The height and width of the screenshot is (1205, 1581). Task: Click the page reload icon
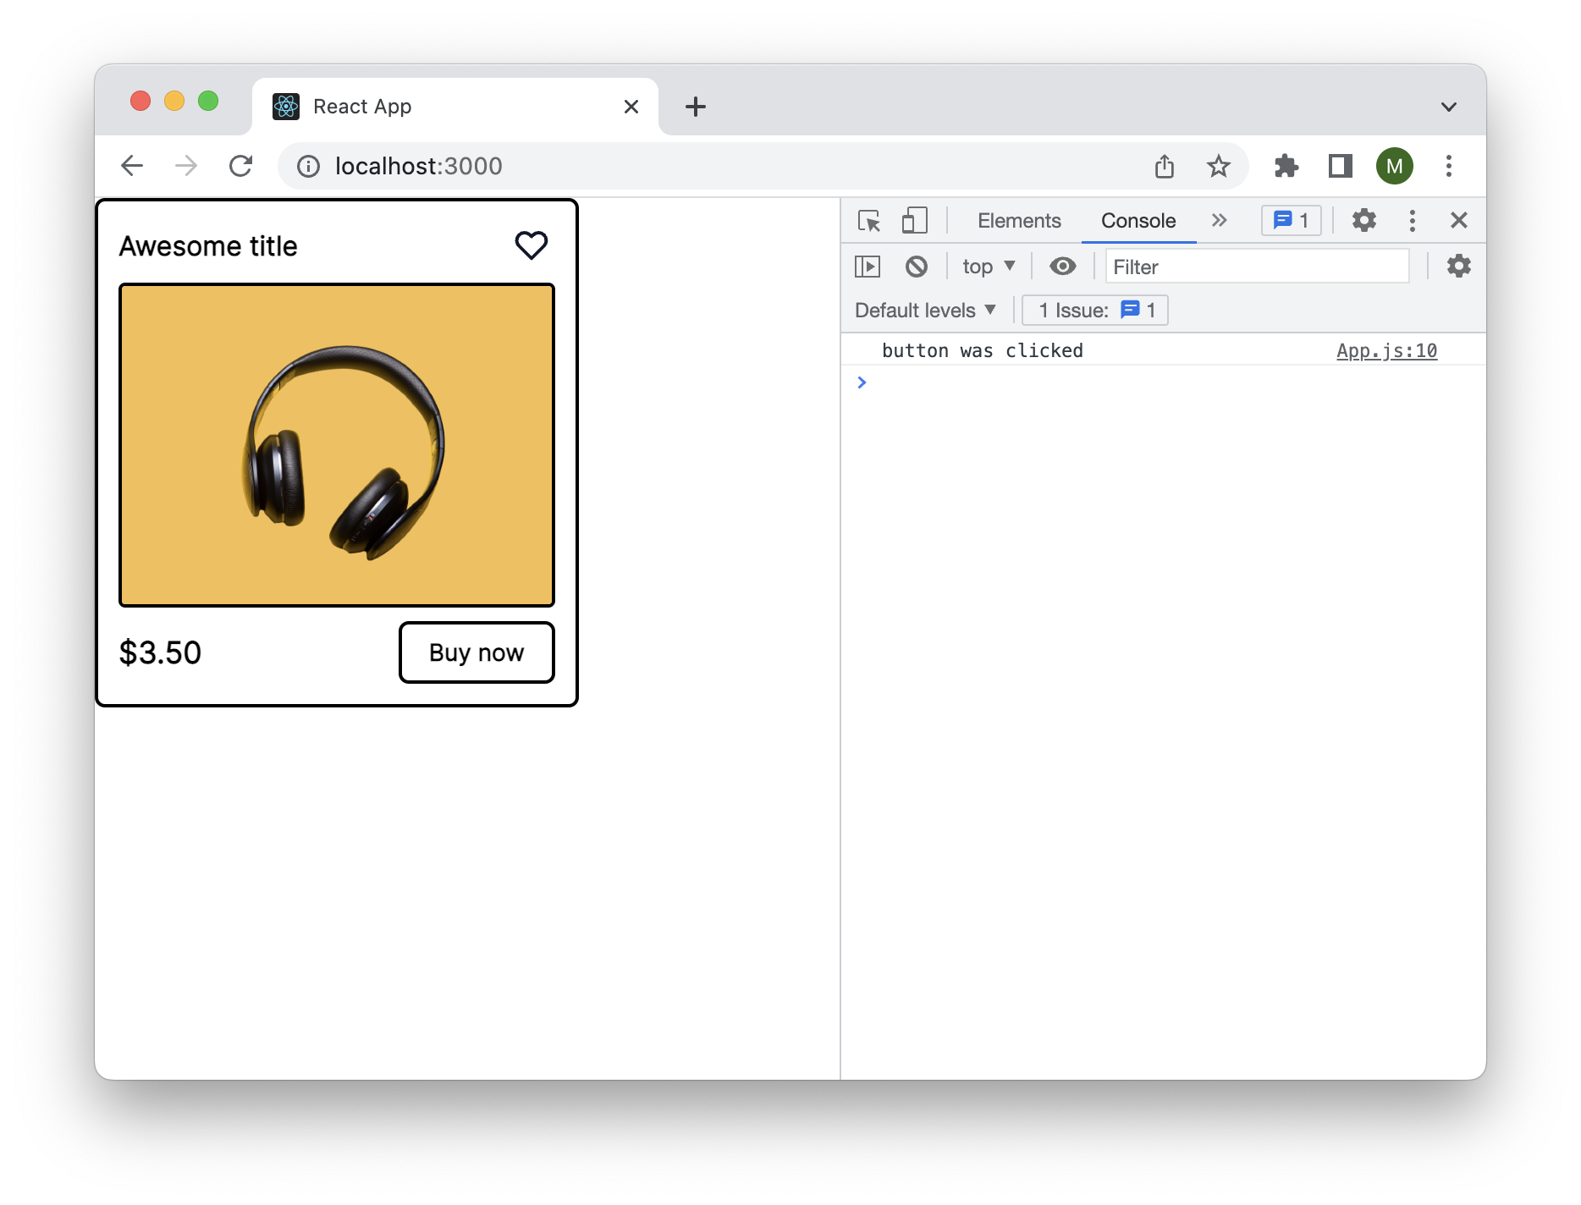click(242, 166)
